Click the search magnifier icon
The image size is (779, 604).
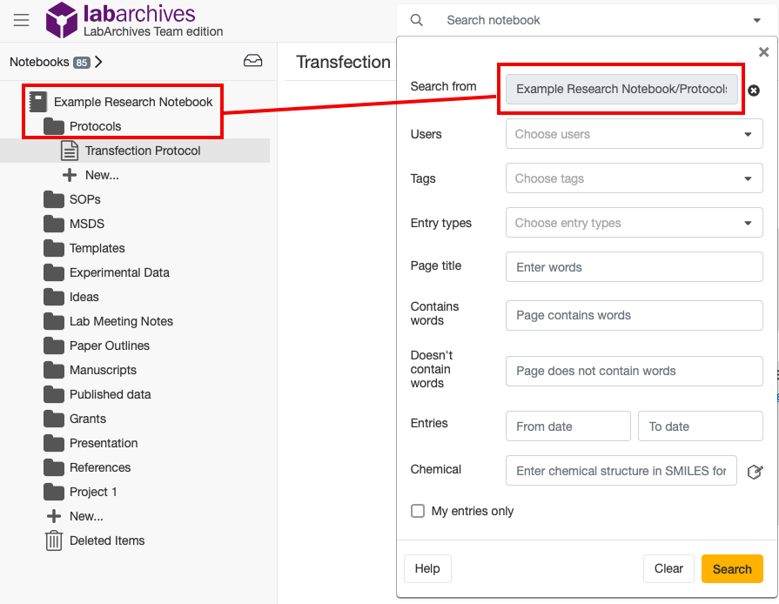coord(416,19)
